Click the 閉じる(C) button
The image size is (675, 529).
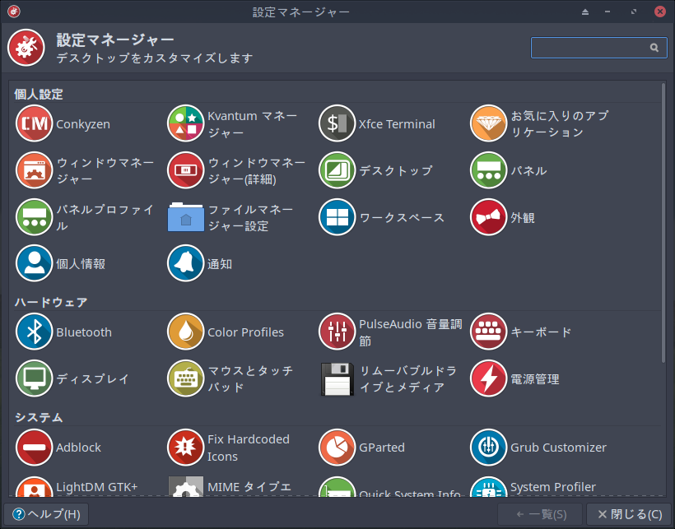click(x=630, y=514)
